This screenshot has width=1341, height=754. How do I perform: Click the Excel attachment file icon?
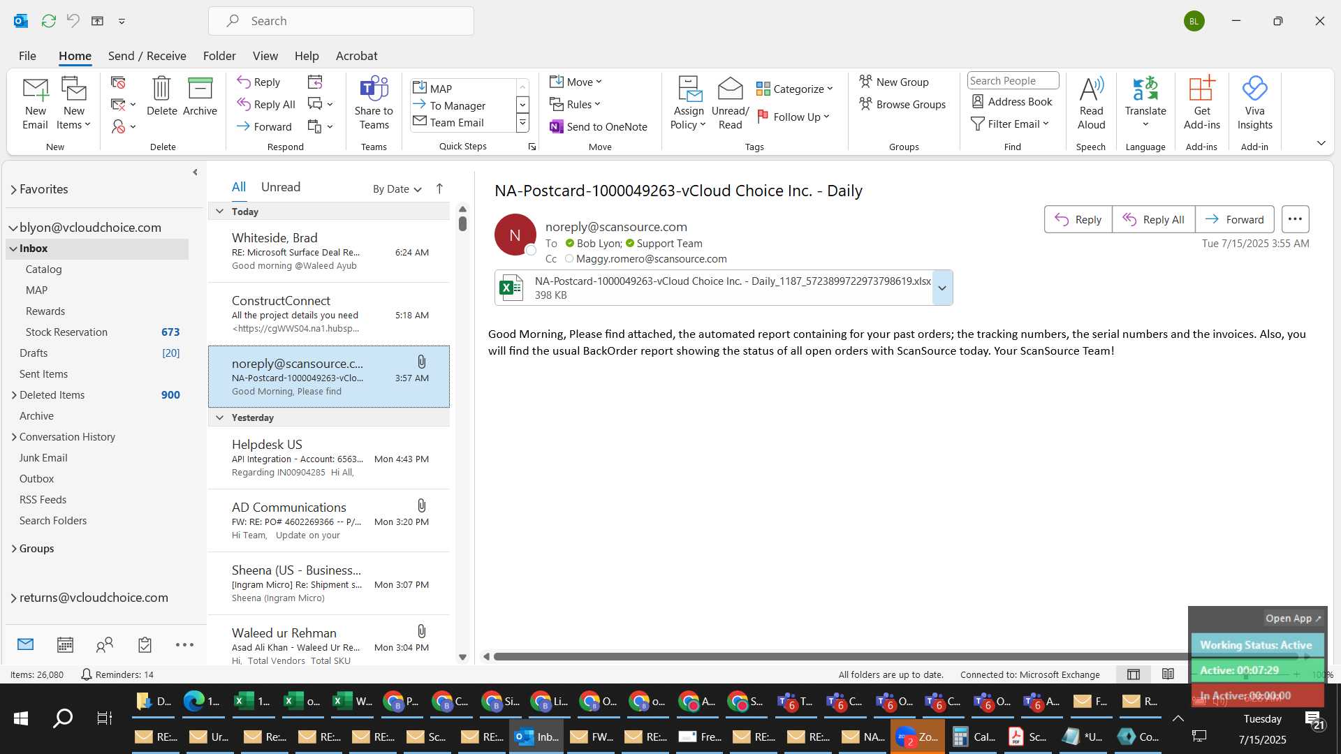pos(511,287)
